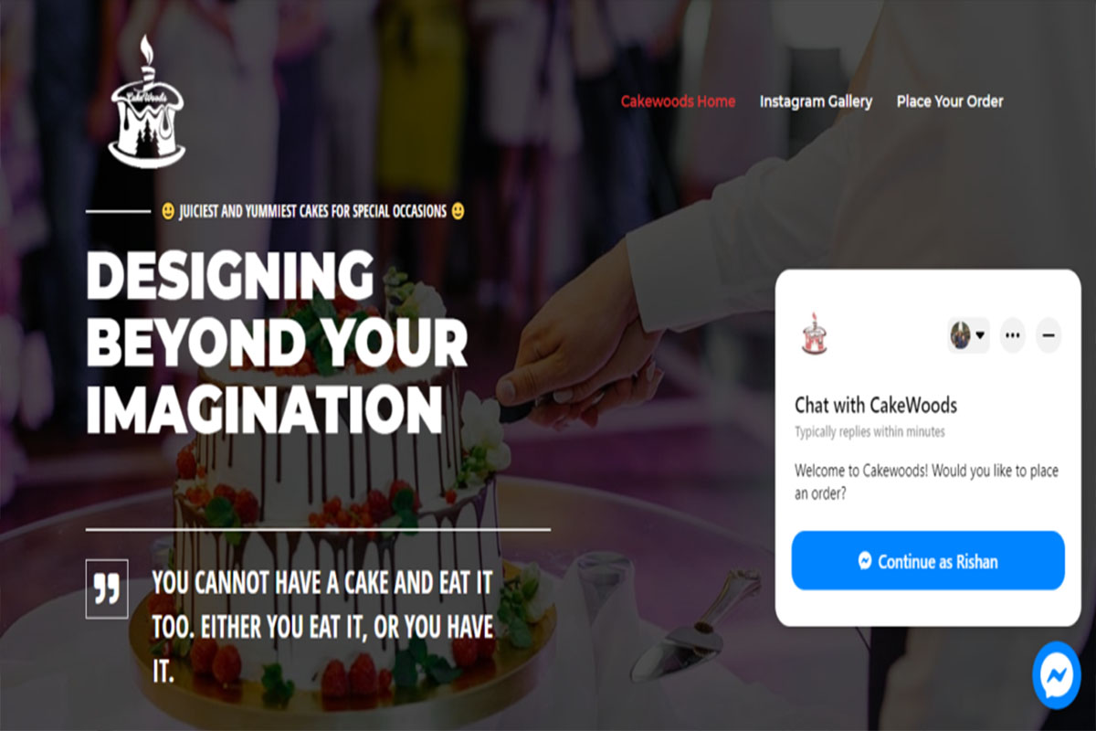Toggle the floating Messenger chat bubble
Screen dimensions: 1096x731
(x=1057, y=675)
